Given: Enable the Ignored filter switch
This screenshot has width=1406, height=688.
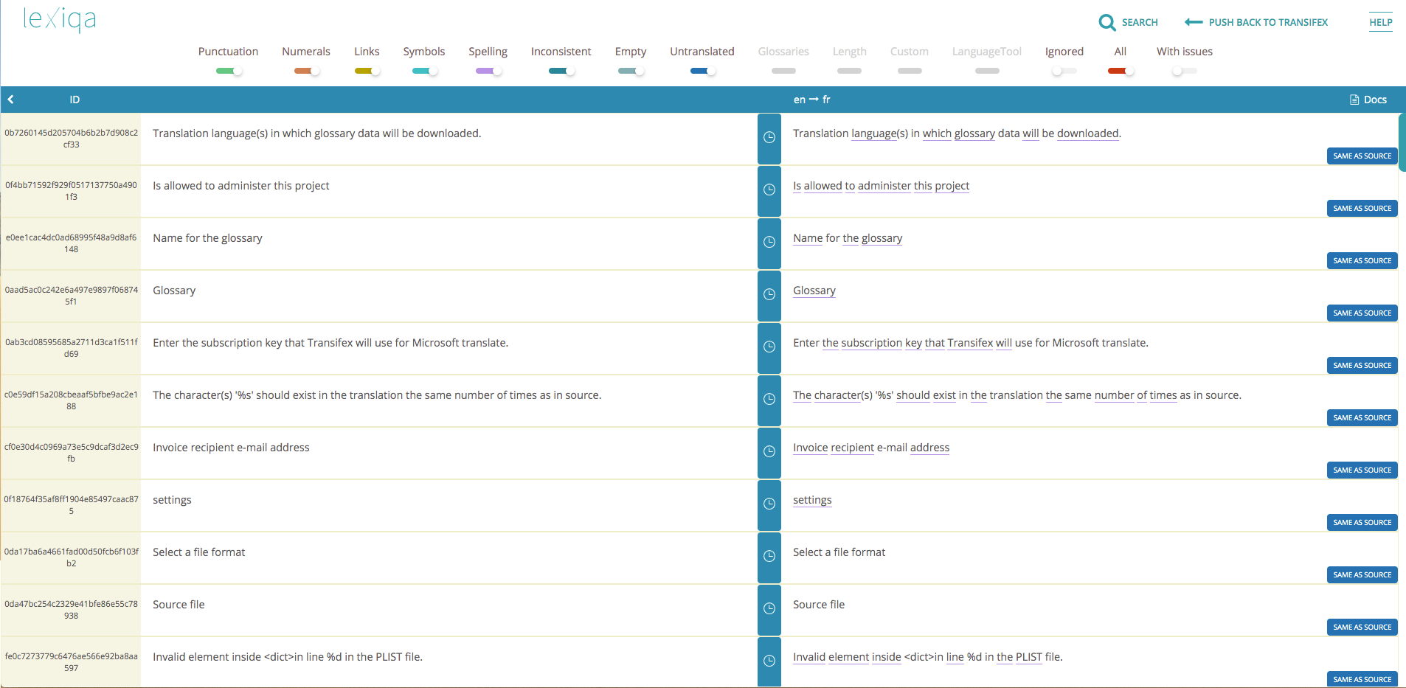Looking at the screenshot, I should coord(1064,71).
